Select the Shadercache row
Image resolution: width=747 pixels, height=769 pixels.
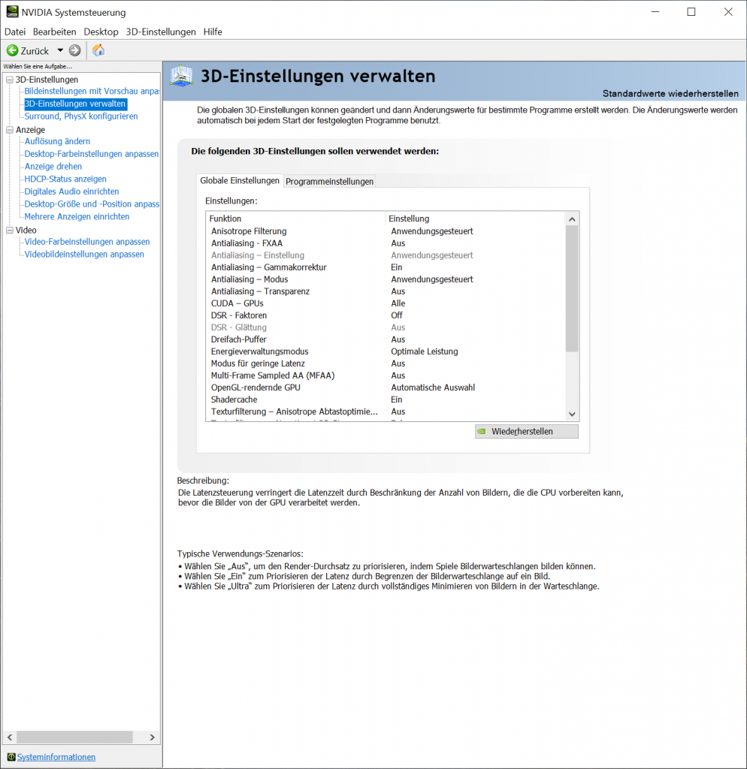pos(386,400)
